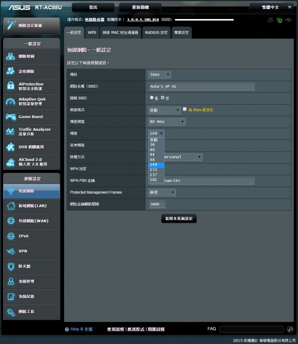This screenshot has width=298, height=344.
Task: Click the guest clients status icon
Action: coord(270,20)
